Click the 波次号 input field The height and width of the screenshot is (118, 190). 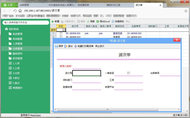87,73
